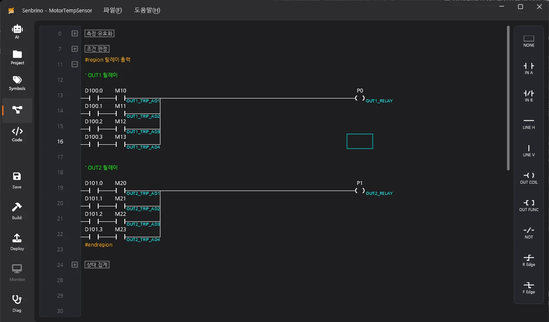Click the M20 OUT2_TRIP_AD1 contact
The height and width of the screenshot is (322, 549).
pyautogui.click(x=121, y=191)
